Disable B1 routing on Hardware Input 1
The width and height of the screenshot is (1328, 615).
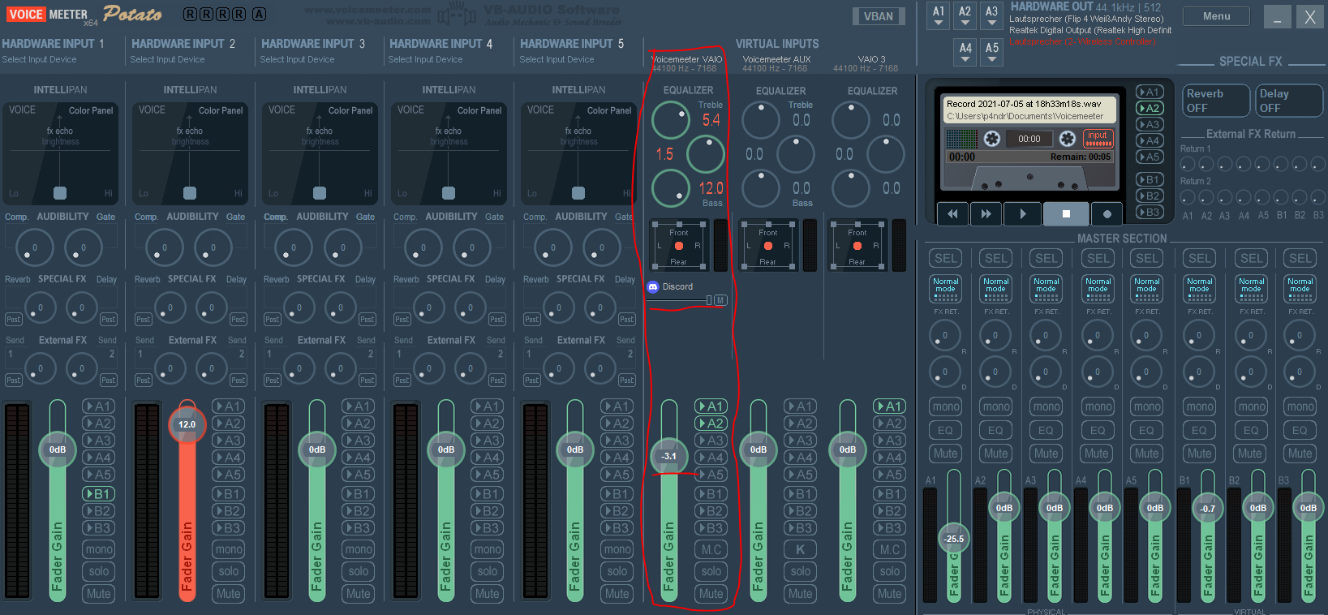[x=99, y=493]
